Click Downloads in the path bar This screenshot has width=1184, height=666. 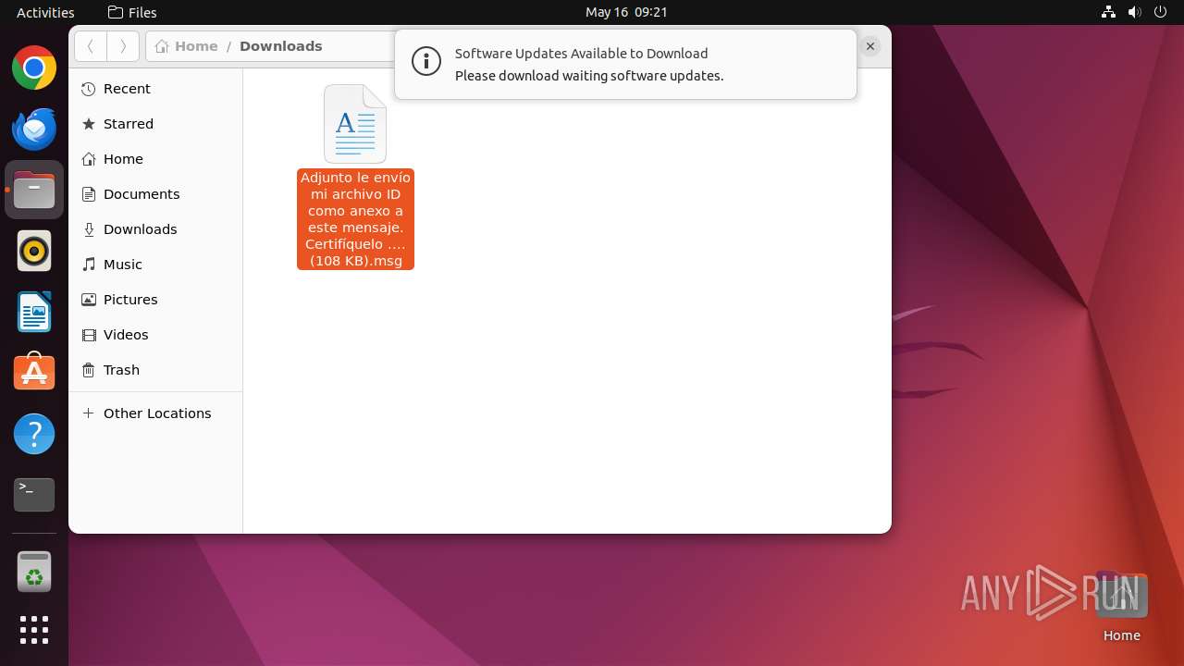[281, 46]
